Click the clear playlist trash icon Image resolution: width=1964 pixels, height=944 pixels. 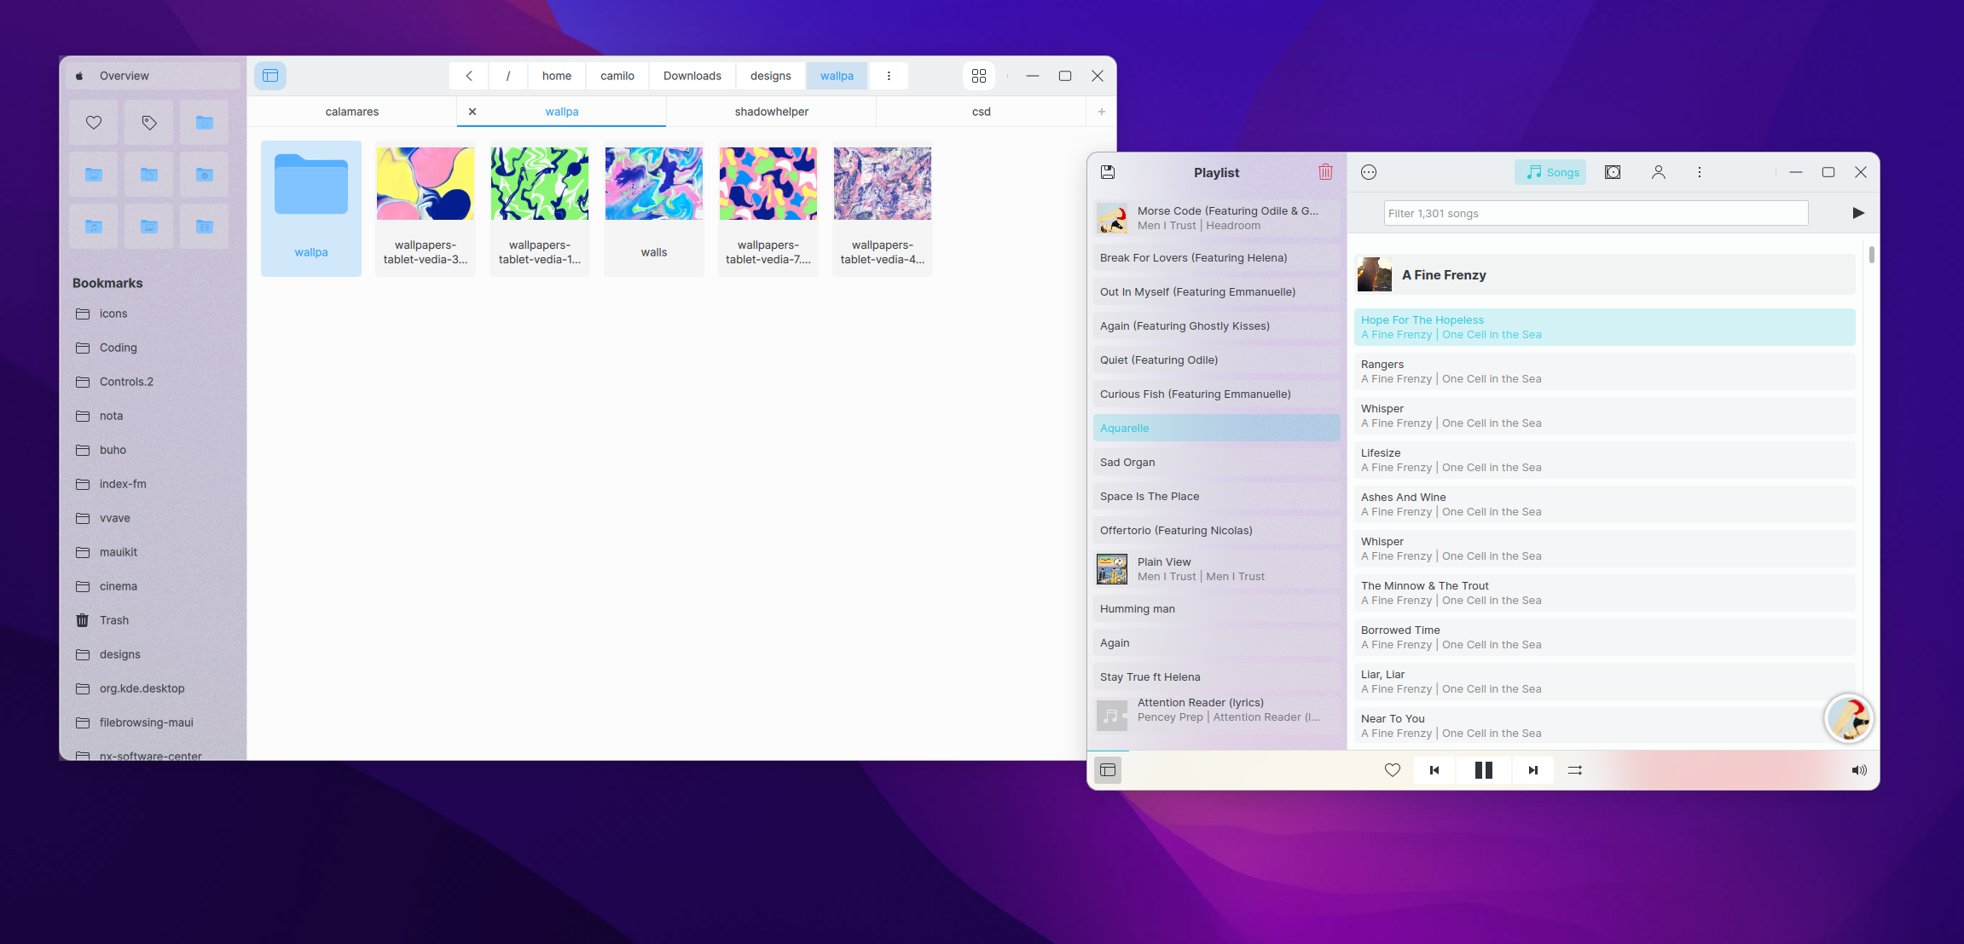pyautogui.click(x=1325, y=172)
